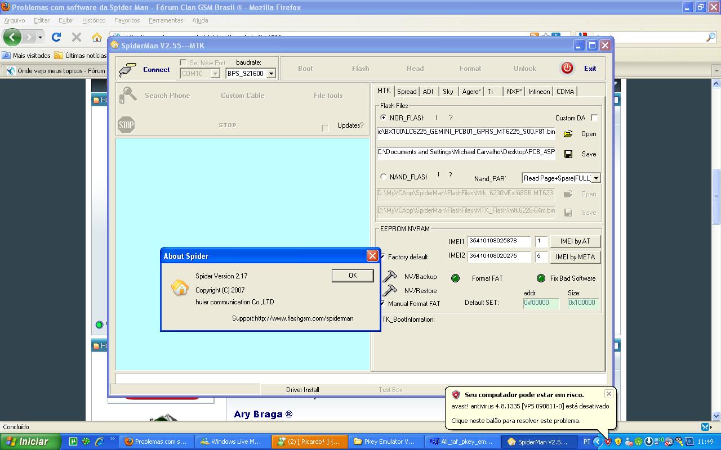
Task: Click the Connect cable icon in SpiderMan
Action: (x=127, y=70)
